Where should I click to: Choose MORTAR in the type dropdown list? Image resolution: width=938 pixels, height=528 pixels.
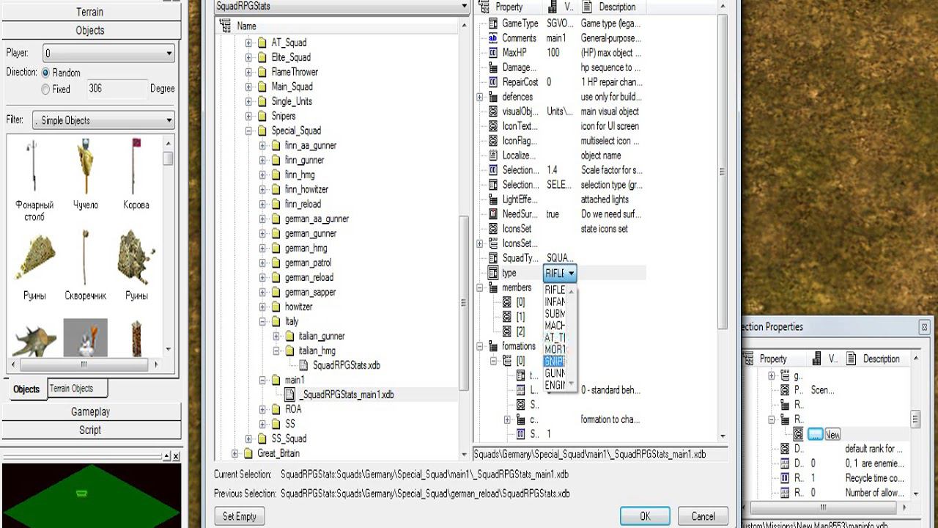(x=555, y=349)
